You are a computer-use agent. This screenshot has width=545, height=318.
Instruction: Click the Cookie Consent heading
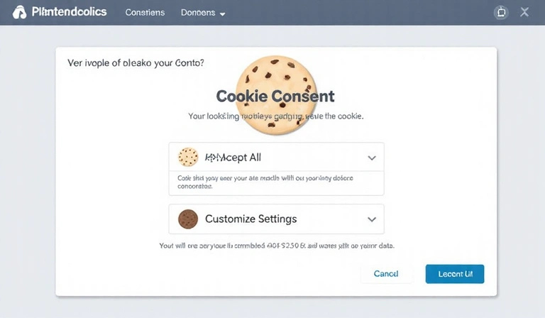[275, 97]
